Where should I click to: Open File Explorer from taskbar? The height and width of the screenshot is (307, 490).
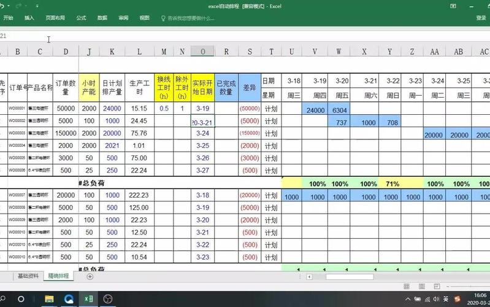click(49, 299)
